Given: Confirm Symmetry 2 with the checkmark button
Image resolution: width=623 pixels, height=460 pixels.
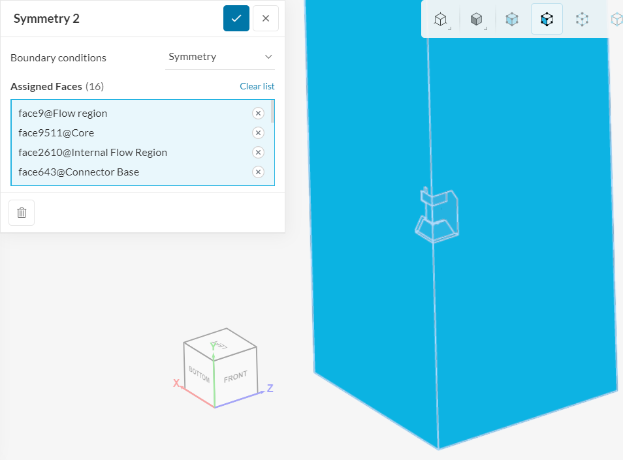Looking at the screenshot, I should click(x=236, y=18).
